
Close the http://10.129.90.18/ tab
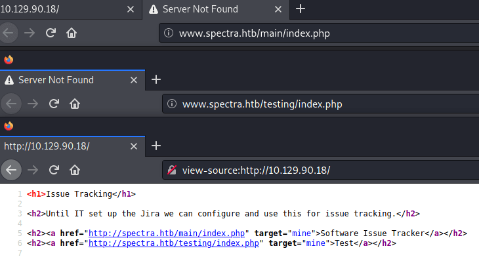coord(134,146)
